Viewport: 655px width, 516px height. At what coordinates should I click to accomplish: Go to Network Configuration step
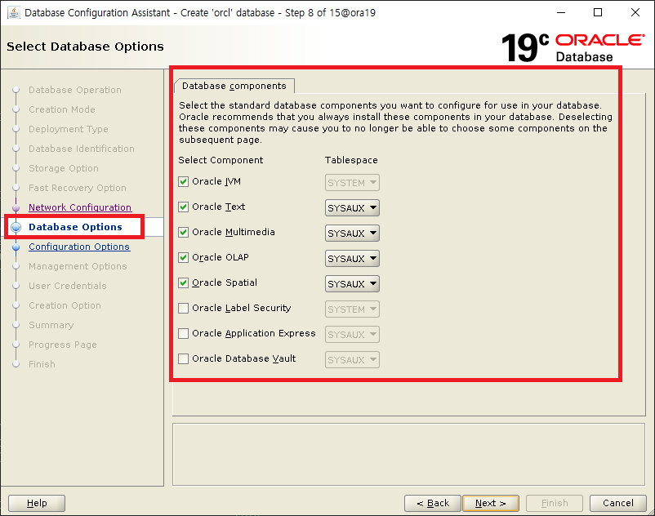[x=80, y=207]
